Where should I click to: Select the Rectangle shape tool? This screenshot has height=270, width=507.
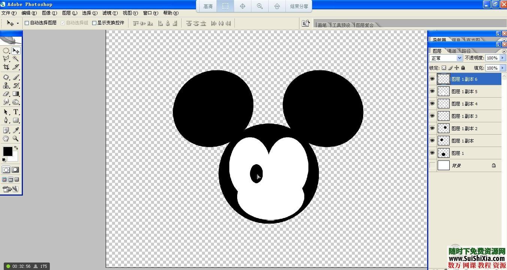[x=16, y=120]
